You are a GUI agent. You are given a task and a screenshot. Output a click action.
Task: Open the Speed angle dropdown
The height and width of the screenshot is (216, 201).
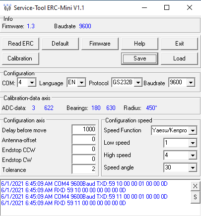coord(193,168)
